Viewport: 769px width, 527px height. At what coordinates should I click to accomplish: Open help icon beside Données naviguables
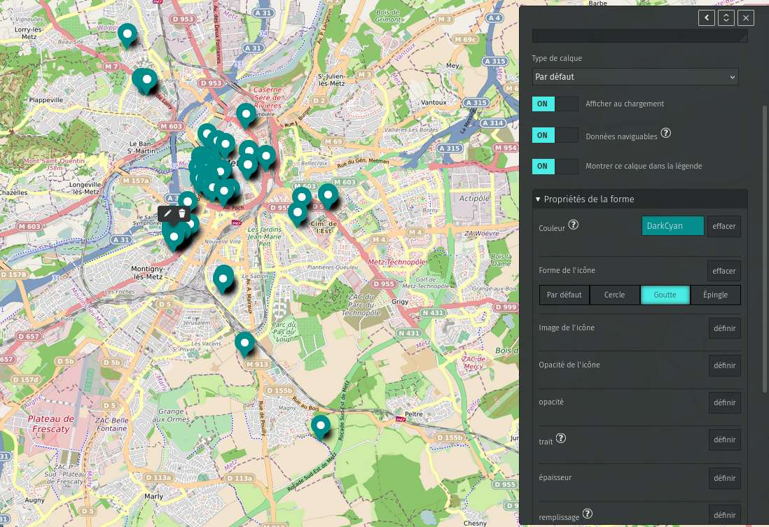(666, 133)
